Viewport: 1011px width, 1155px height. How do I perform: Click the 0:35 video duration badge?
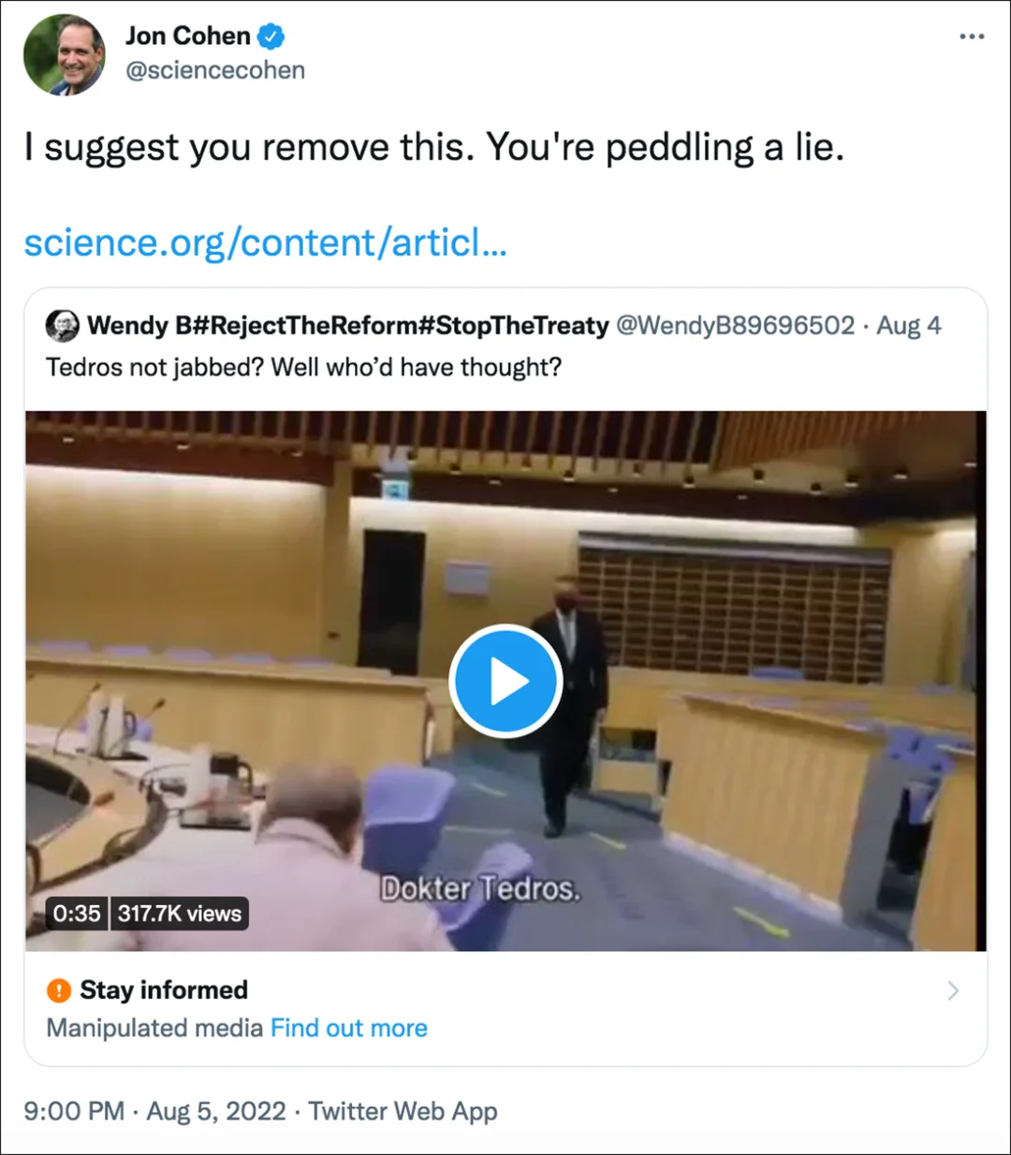click(x=77, y=914)
